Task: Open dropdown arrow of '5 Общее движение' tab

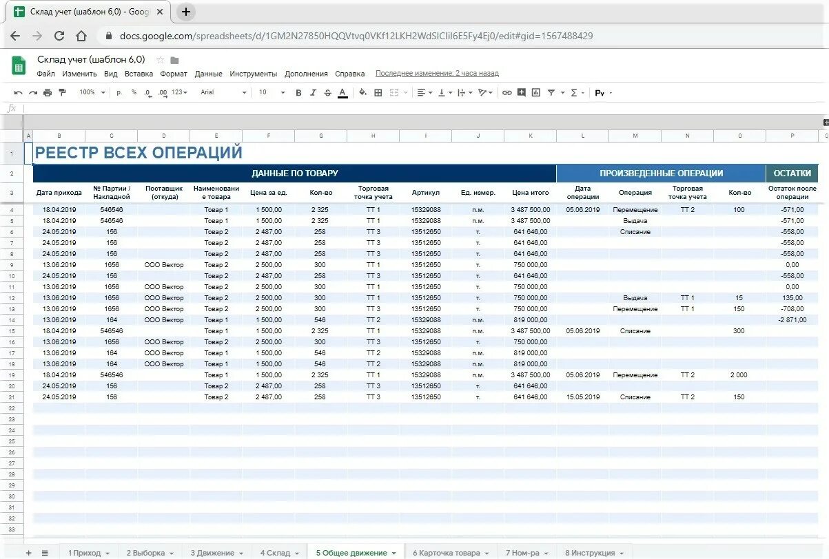Action: pos(394,553)
